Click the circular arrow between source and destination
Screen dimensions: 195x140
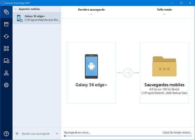[x=128, y=73]
